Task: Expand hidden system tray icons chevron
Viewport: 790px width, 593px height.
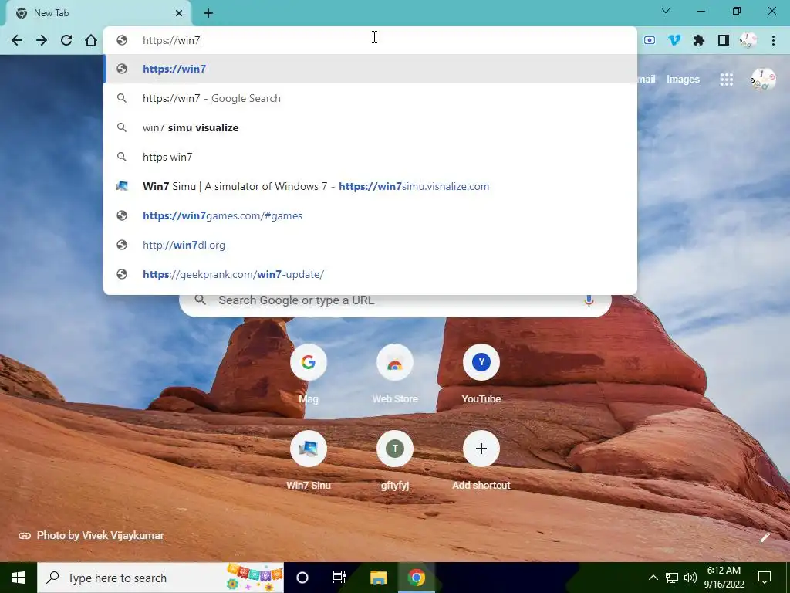Action: 653,578
